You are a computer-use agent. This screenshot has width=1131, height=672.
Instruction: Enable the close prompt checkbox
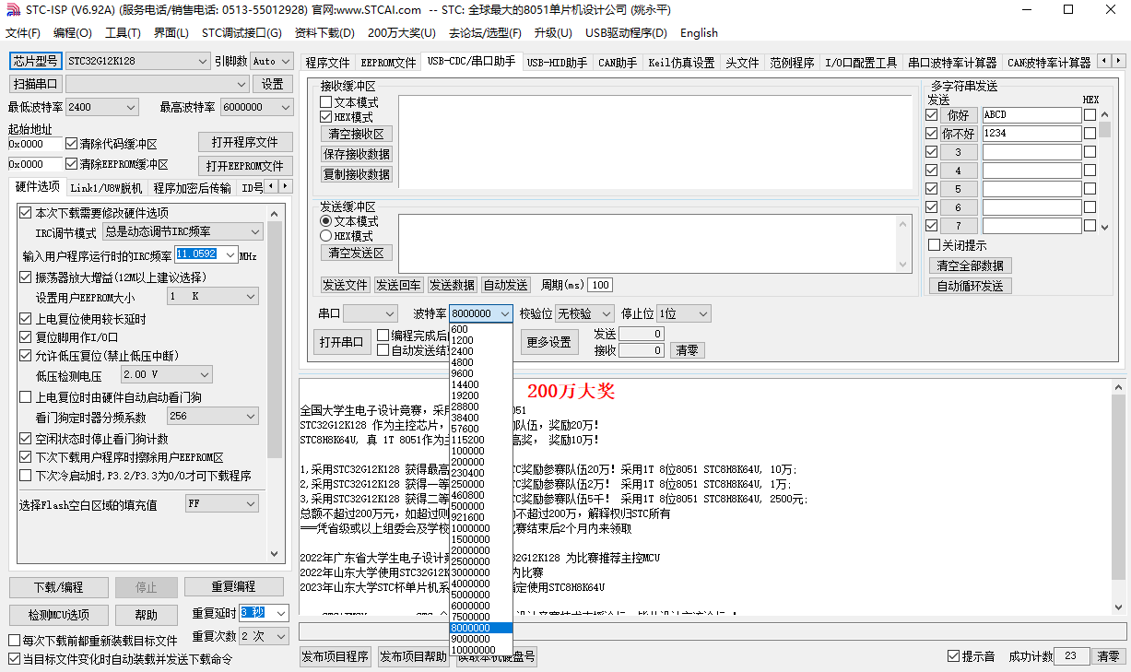point(934,245)
